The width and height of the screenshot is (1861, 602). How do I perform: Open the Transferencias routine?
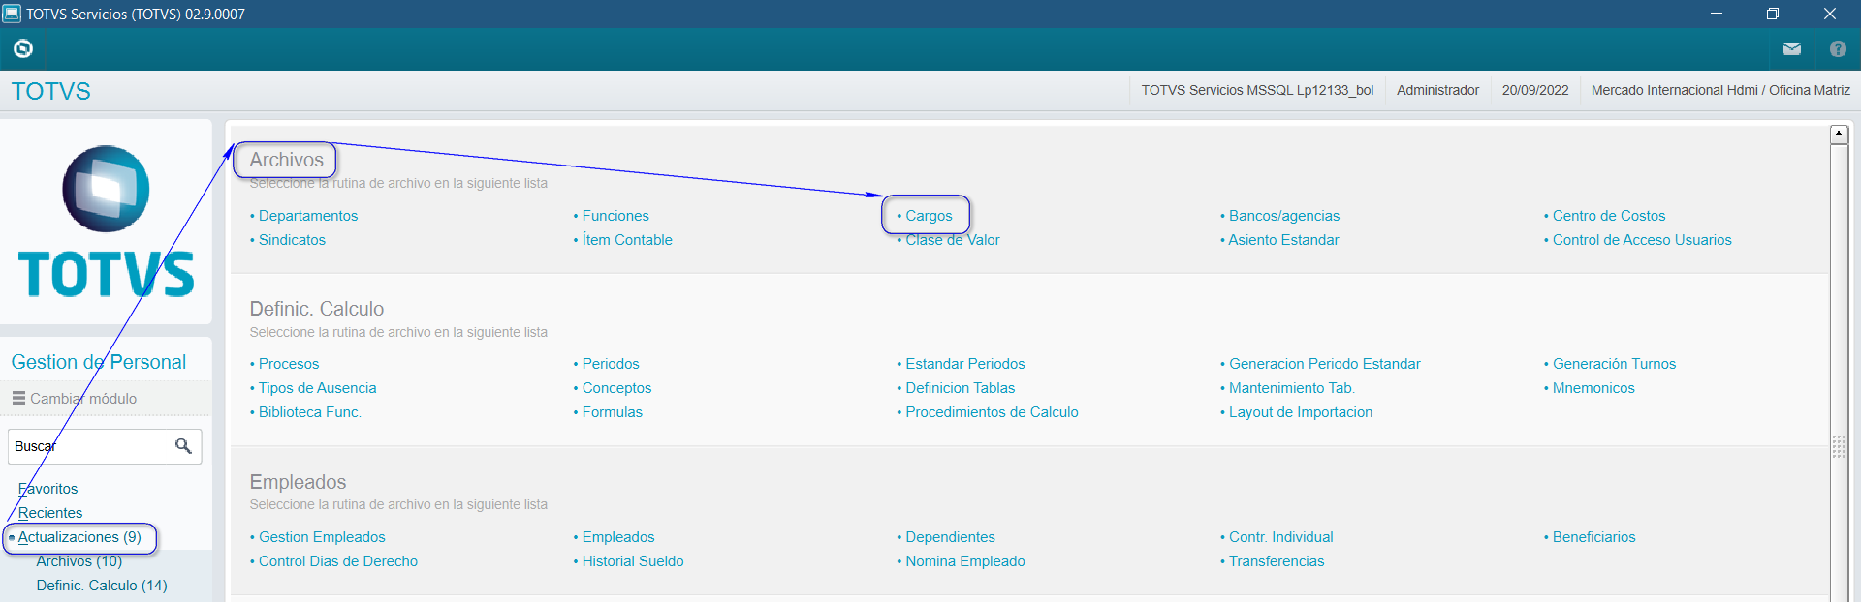coord(1277,561)
